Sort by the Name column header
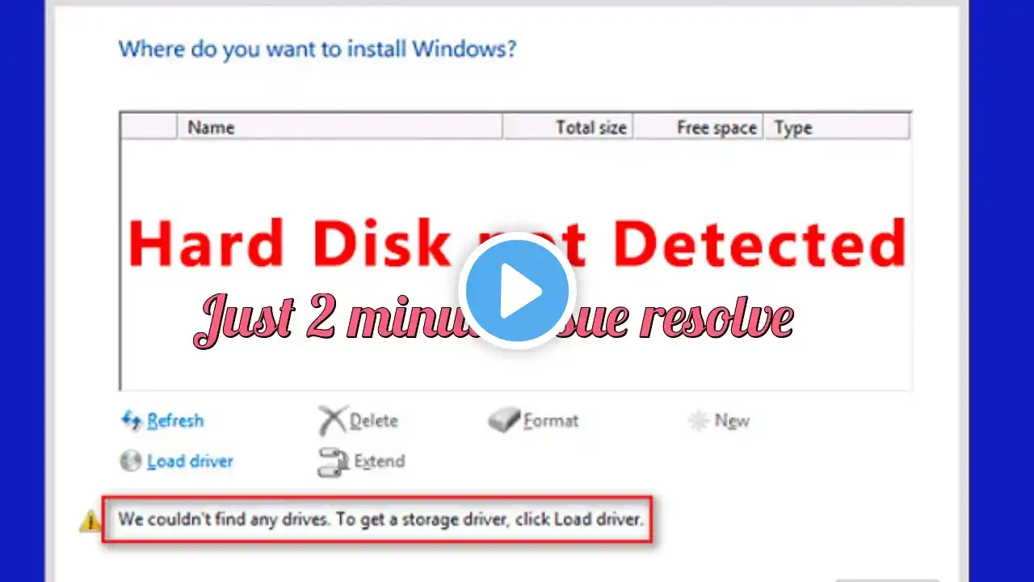This screenshot has width=1034, height=582. coord(340,127)
